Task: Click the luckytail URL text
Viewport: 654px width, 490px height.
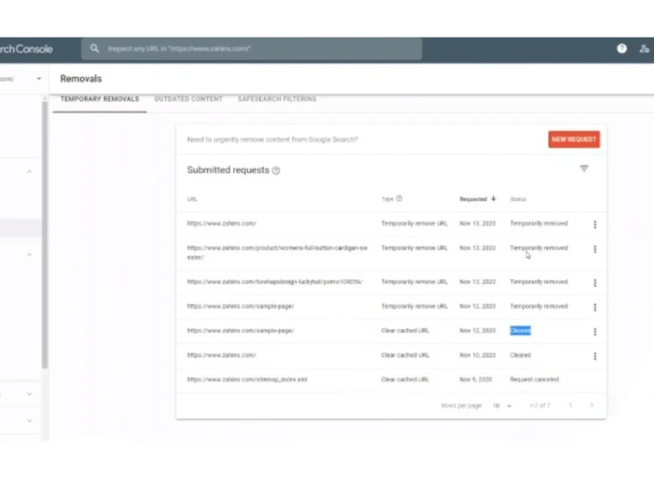Action: point(275,282)
